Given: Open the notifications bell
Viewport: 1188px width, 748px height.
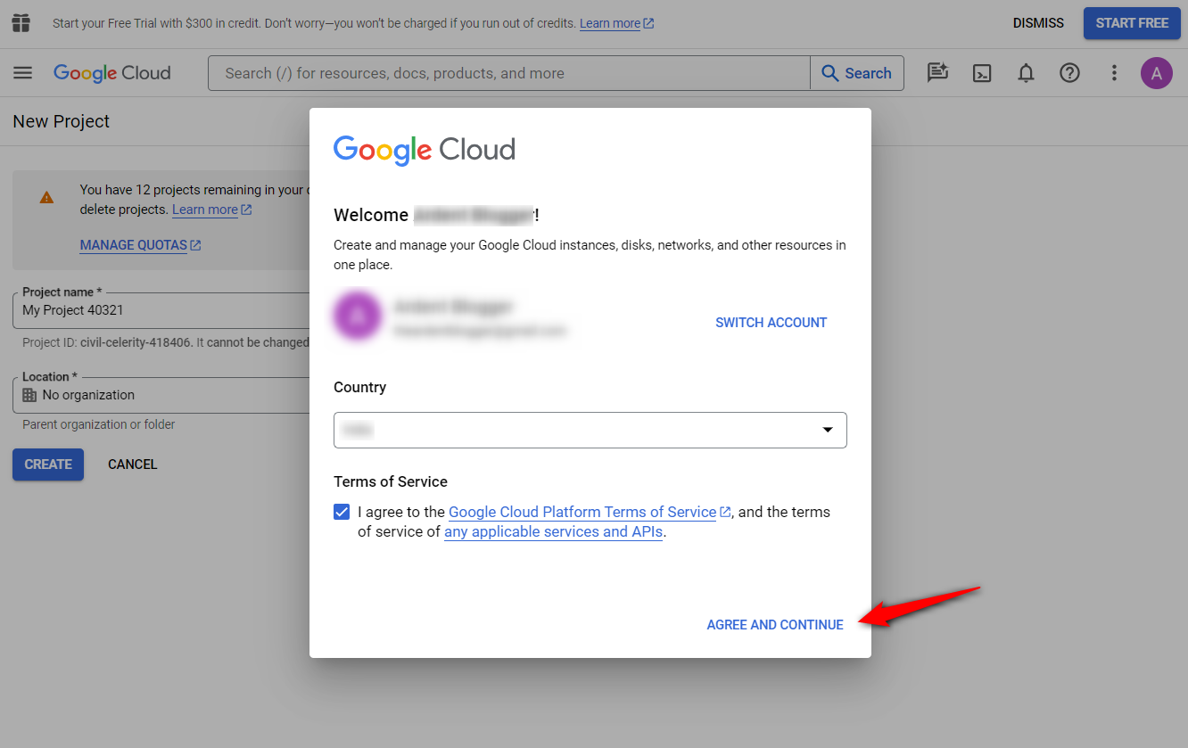Looking at the screenshot, I should tap(1027, 73).
